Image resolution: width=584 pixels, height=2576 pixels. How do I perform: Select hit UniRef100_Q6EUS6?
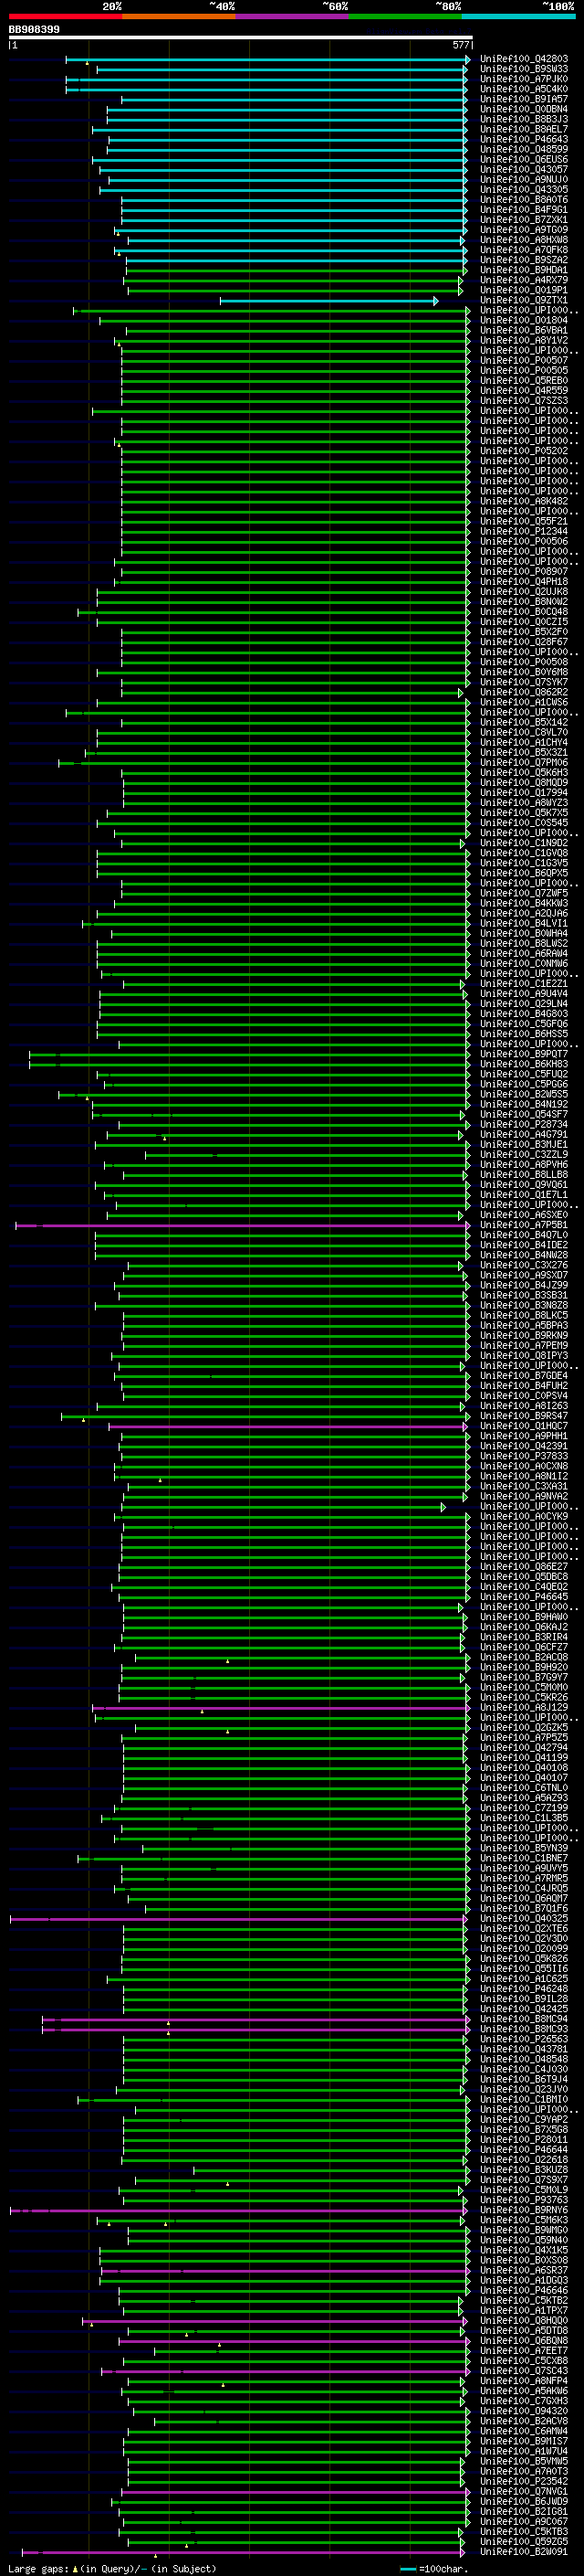pyautogui.click(x=524, y=160)
